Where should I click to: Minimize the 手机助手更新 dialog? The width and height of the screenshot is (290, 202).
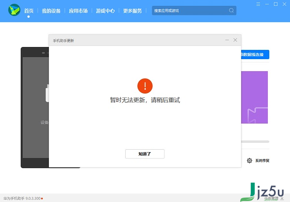[x=227, y=40]
